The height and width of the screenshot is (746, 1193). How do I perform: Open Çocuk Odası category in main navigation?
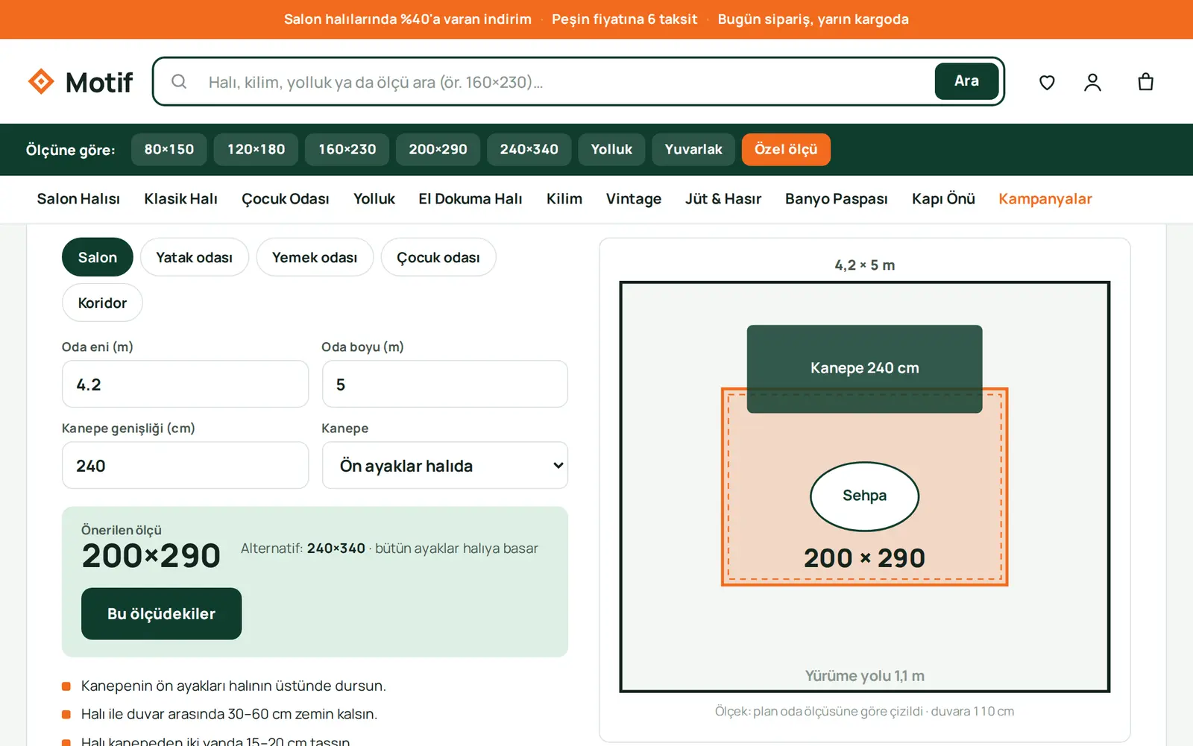(x=286, y=199)
